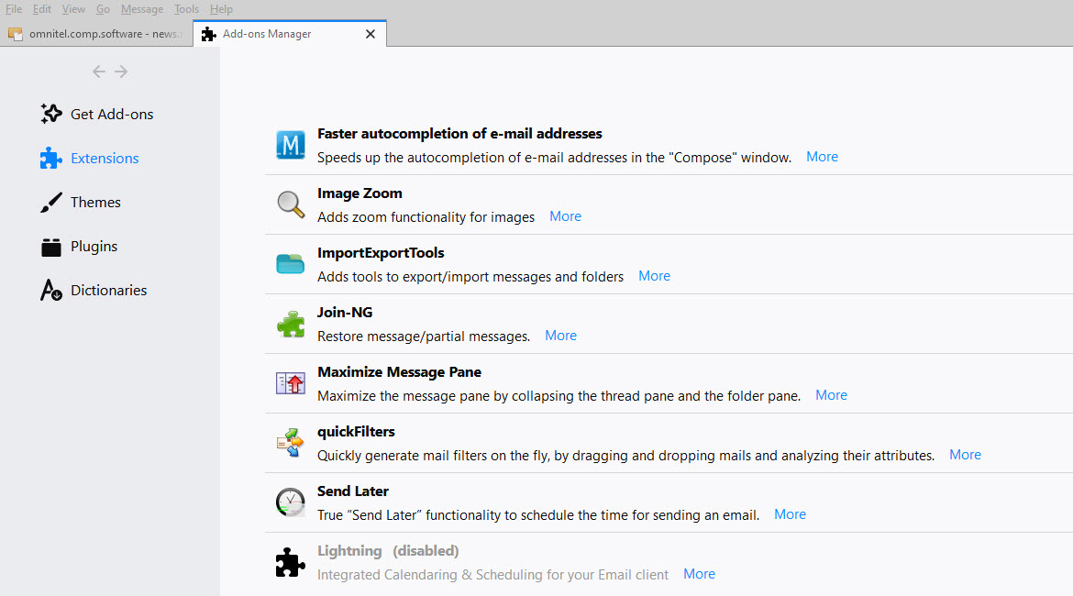1073x596 pixels.
Task: Open the Message menu
Action: 142,9
